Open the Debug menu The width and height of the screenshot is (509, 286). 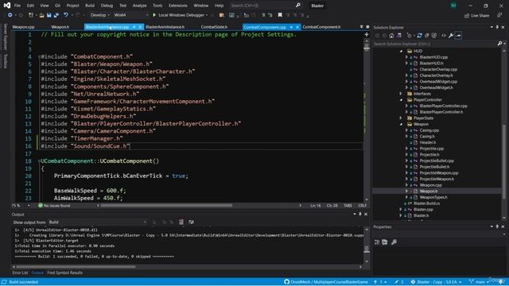click(x=107, y=6)
